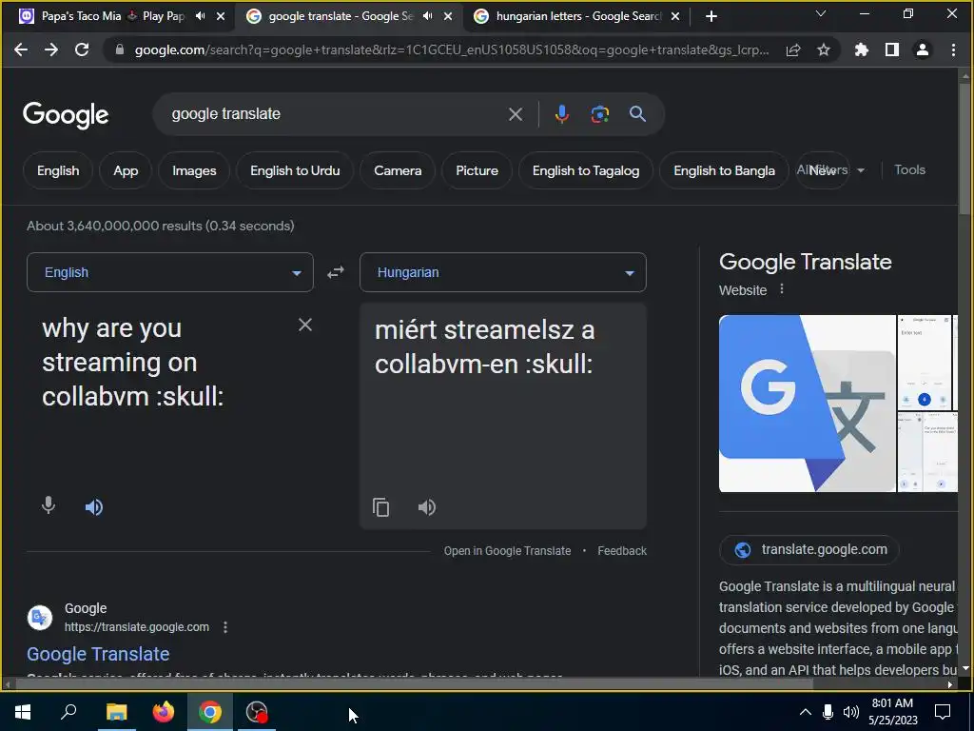Click the vertical page scrollbar
974x731 pixels.
pyautogui.click(x=964, y=149)
